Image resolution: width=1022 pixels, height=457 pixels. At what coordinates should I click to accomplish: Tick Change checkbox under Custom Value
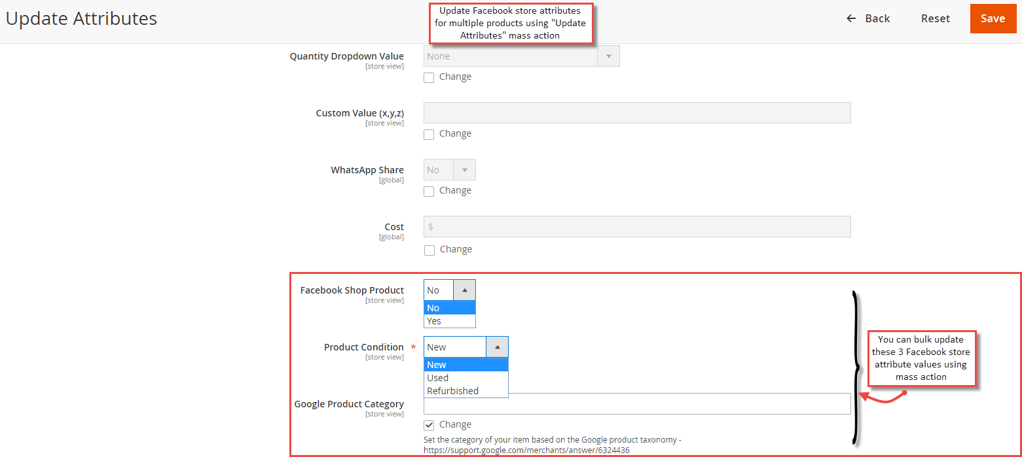(429, 134)
